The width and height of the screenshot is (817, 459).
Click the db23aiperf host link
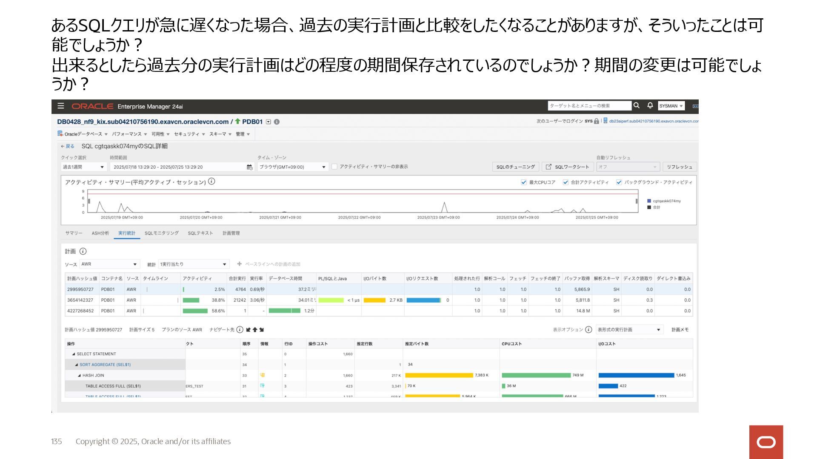pyautogui.click(x=654, y=121)
